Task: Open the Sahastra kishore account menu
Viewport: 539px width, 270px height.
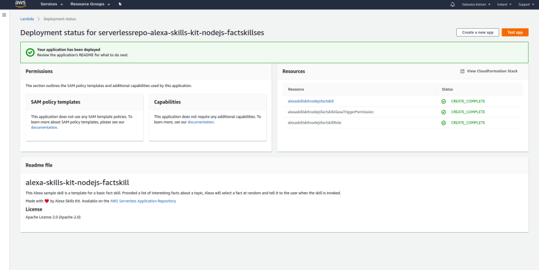Action: 476,4
